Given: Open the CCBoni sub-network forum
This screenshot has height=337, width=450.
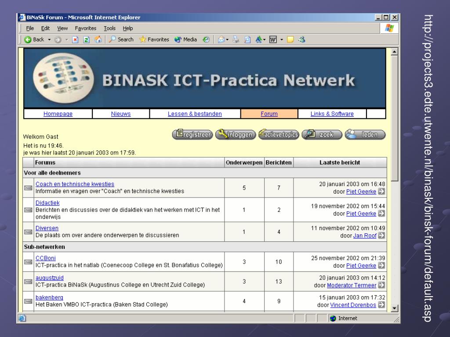Looking at the screenshot, I should click(46, 258).
